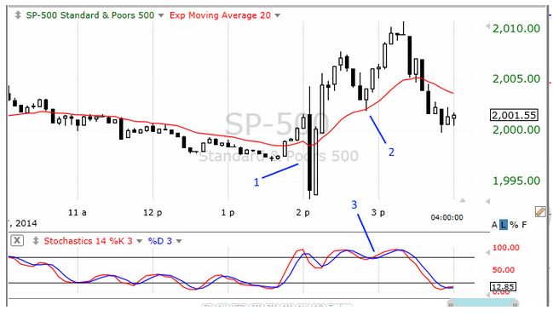Select the % percent scale mode

514,225
